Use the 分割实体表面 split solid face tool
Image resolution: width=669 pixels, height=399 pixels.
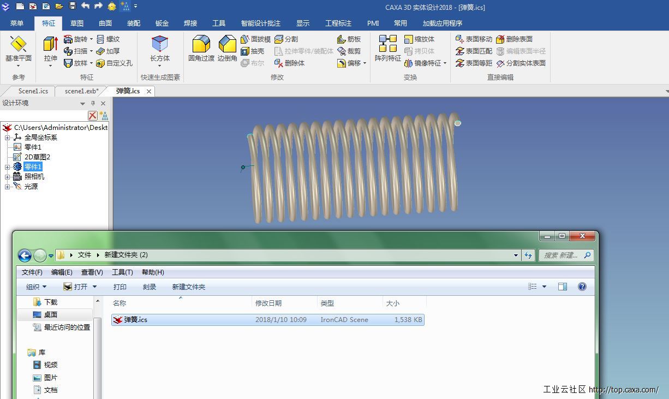521,63
